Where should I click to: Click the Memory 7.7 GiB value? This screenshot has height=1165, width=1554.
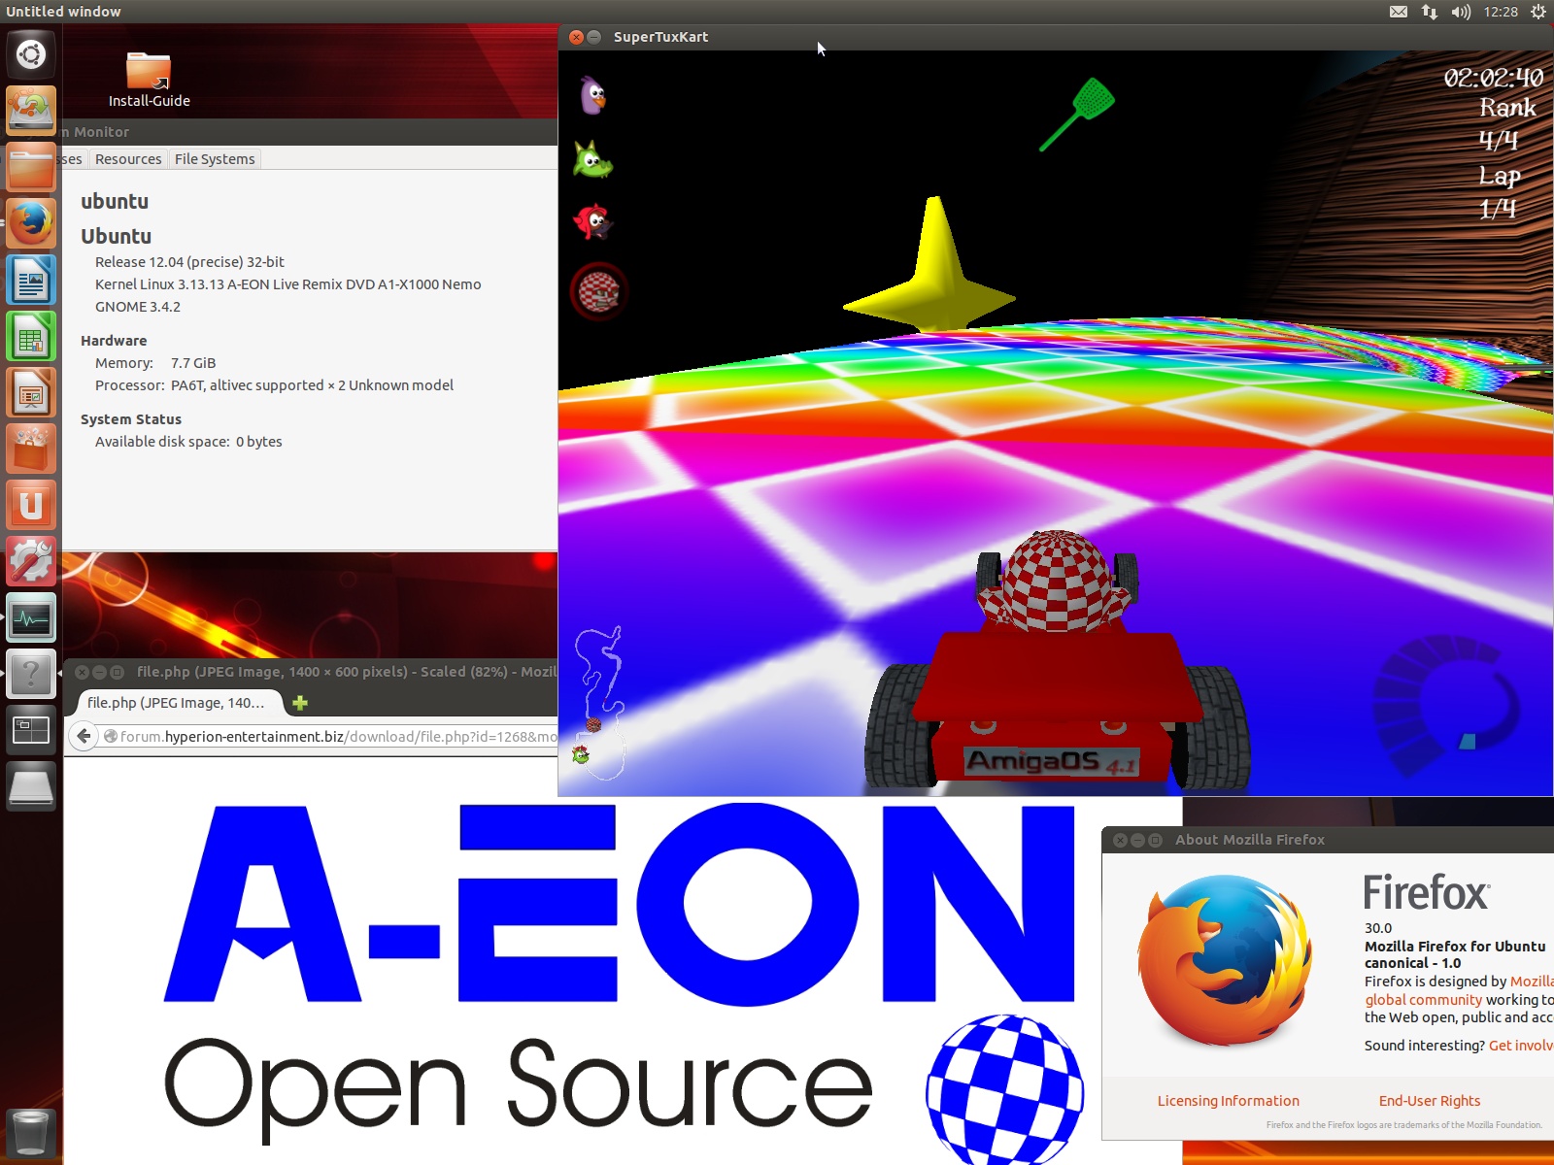(193, 363)
